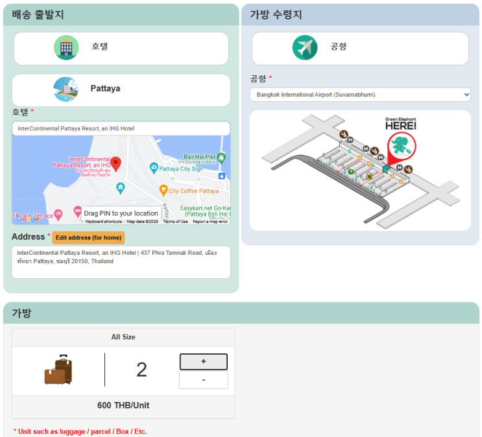This screenshot has height=437, width=482.
Task: Select the 호텔 departure type button
Action: (121, 49)
